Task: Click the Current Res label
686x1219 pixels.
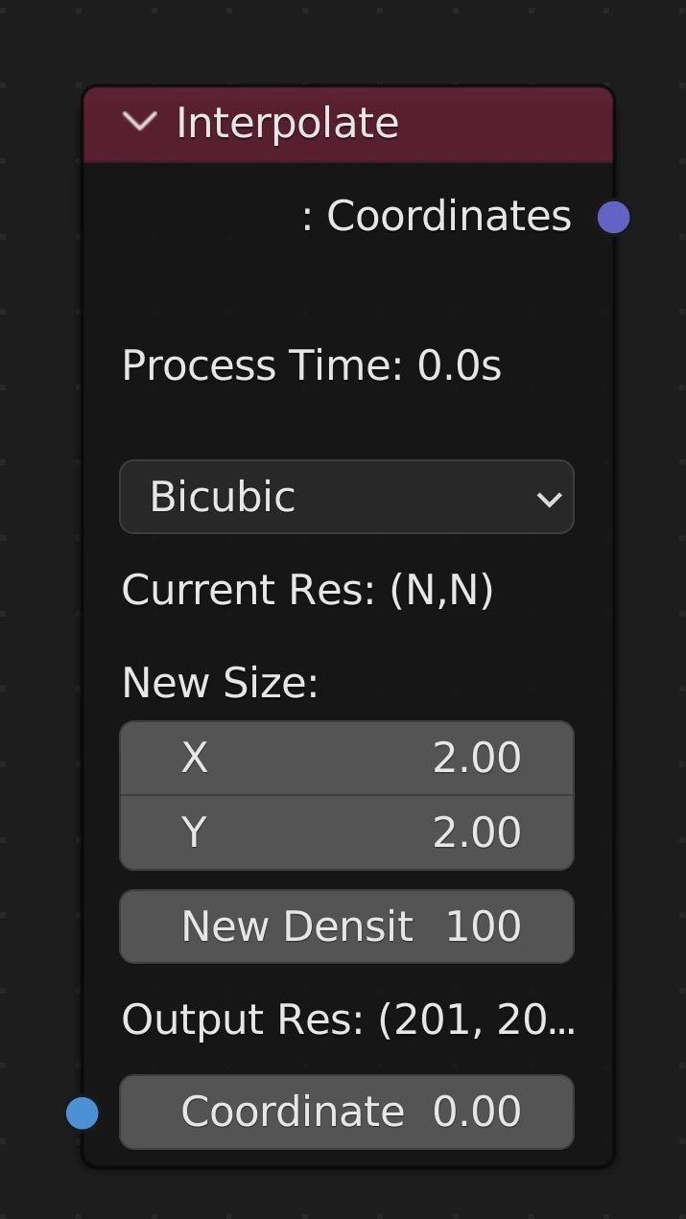Action: (x=307, y=590)
